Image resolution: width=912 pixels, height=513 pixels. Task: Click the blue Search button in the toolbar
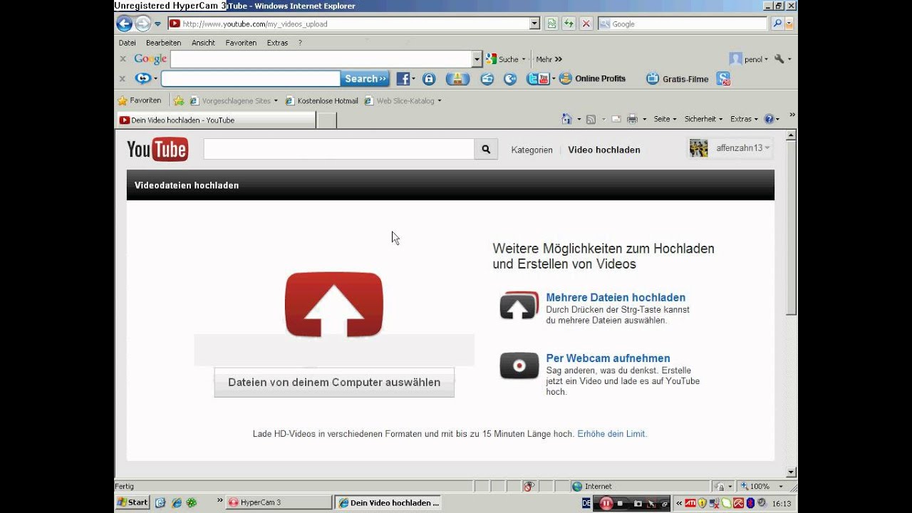[365, 79]
